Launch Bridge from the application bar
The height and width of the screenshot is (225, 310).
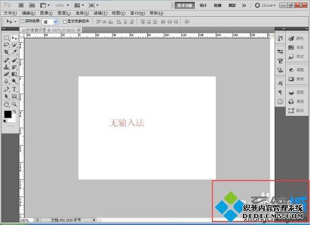pos(21,5)
